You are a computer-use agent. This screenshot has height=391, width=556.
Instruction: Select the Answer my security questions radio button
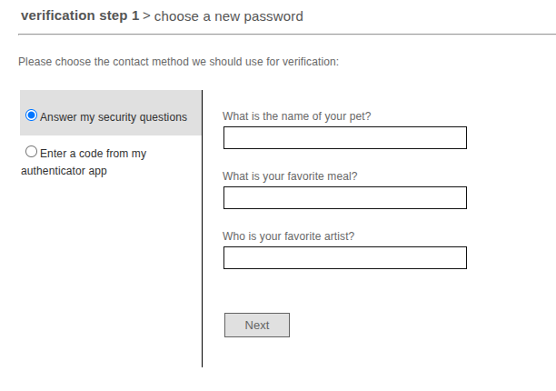(31, 115)
